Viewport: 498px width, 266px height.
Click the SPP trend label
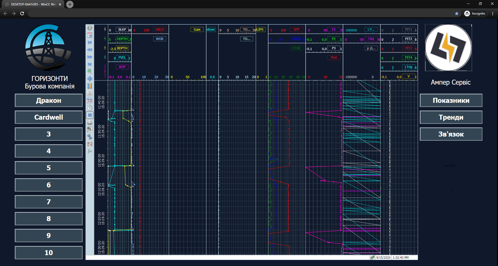click(297, 30)
